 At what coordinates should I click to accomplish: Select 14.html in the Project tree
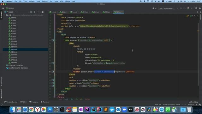coord(13,52)
